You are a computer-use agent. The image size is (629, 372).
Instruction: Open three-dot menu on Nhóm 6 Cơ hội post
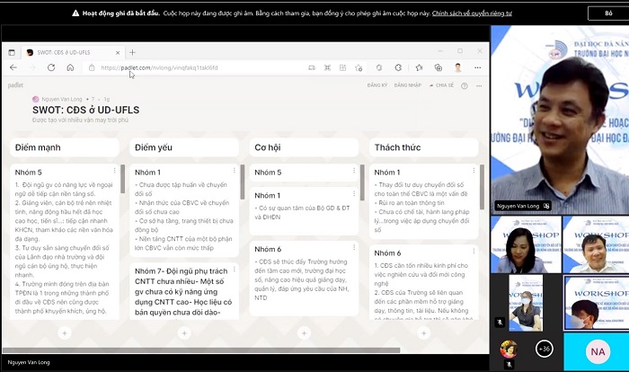[353, 249]
